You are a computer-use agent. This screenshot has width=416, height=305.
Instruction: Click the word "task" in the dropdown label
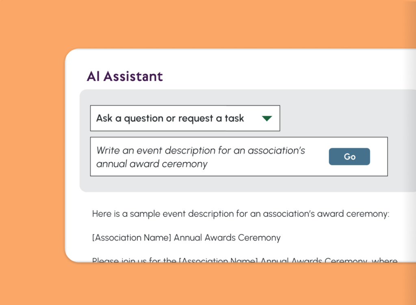click(x=234, y=119)
